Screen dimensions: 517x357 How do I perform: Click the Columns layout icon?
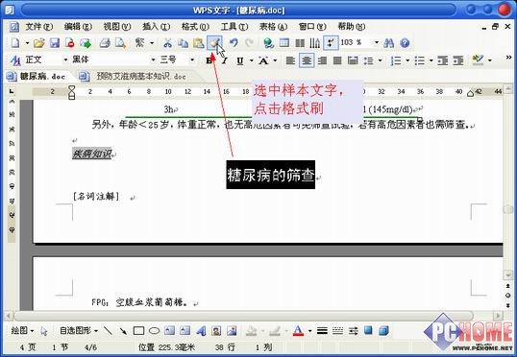point(300,43)
